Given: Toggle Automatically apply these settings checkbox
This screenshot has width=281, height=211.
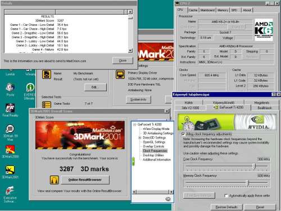Looking at the screenshot, I should pos(226,196).
